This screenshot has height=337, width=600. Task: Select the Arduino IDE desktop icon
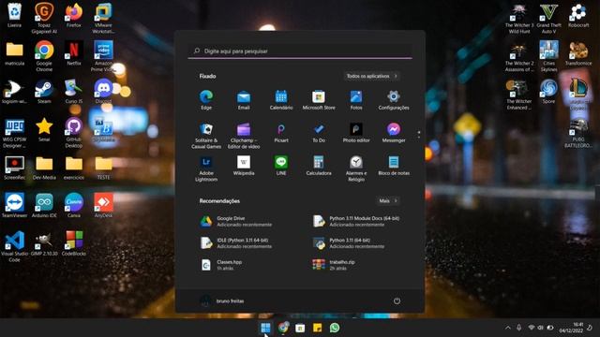pos(44,205)
